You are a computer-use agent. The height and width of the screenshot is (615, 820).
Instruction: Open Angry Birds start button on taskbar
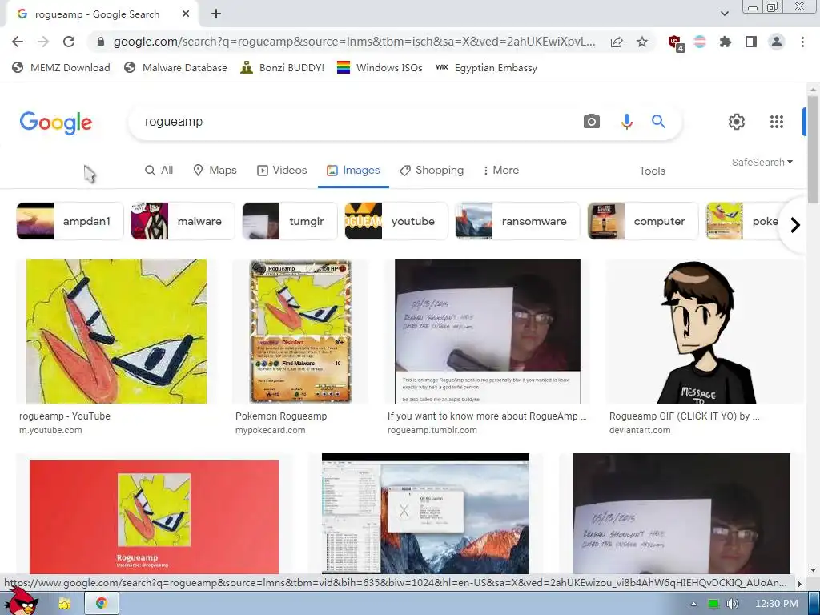point(20,601)
